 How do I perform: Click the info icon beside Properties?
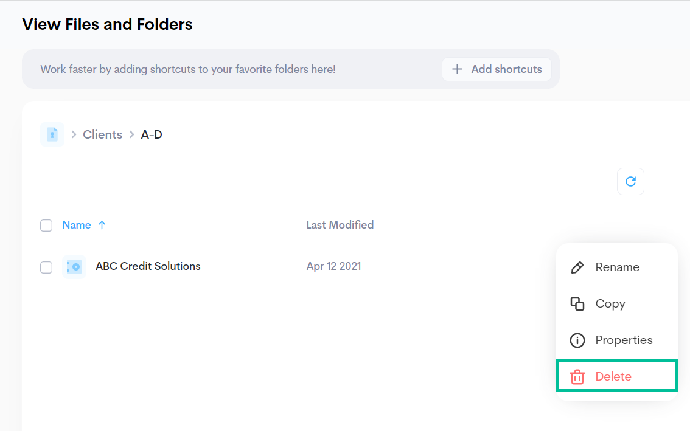[x=577, y=340]
